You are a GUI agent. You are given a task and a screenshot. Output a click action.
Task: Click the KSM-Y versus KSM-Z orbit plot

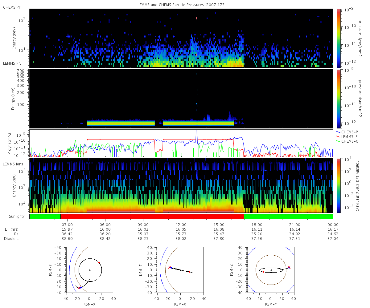coord(271,270)
